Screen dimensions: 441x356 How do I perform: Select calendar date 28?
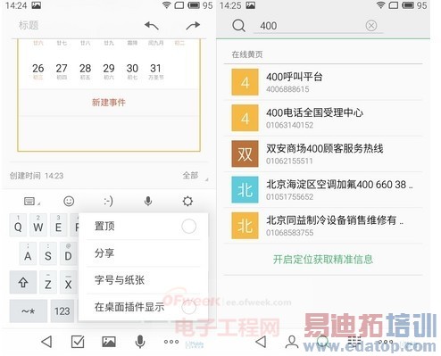pos(85,71)
